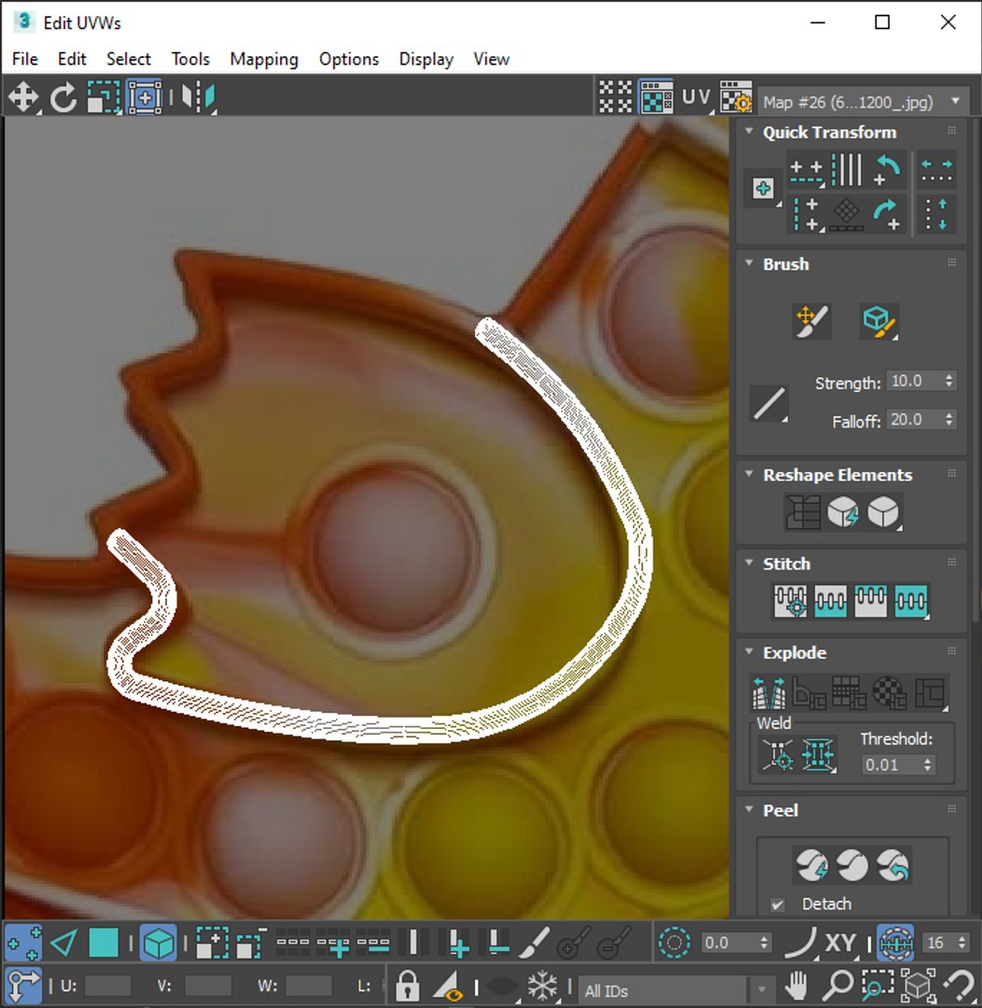Open the Tools menu
The width and height of the screenshot is (982, 1008).
pyautogui.click(x=190, y=59)
